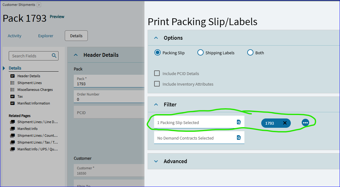Switch to the Activity tab
The image size is (340, 187).
[14, 36]
